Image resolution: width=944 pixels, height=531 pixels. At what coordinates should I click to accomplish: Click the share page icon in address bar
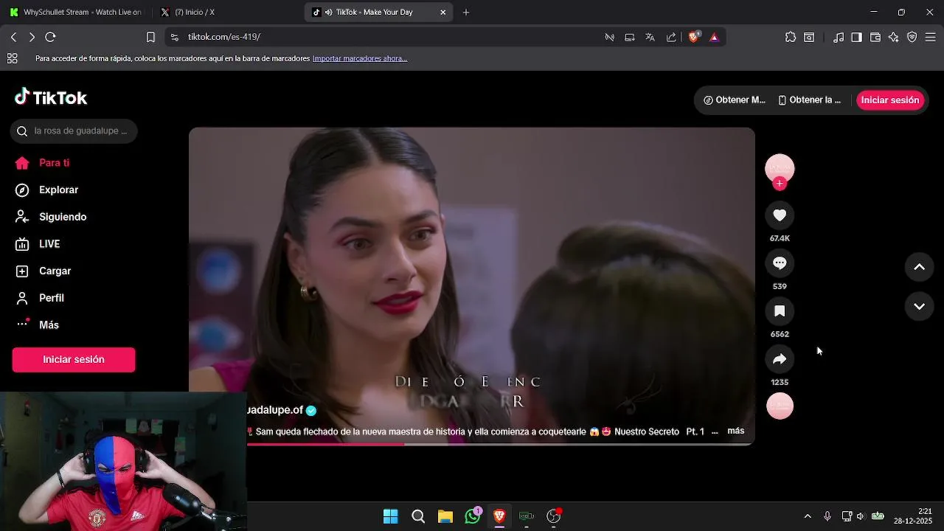click(x=671, y=37)
